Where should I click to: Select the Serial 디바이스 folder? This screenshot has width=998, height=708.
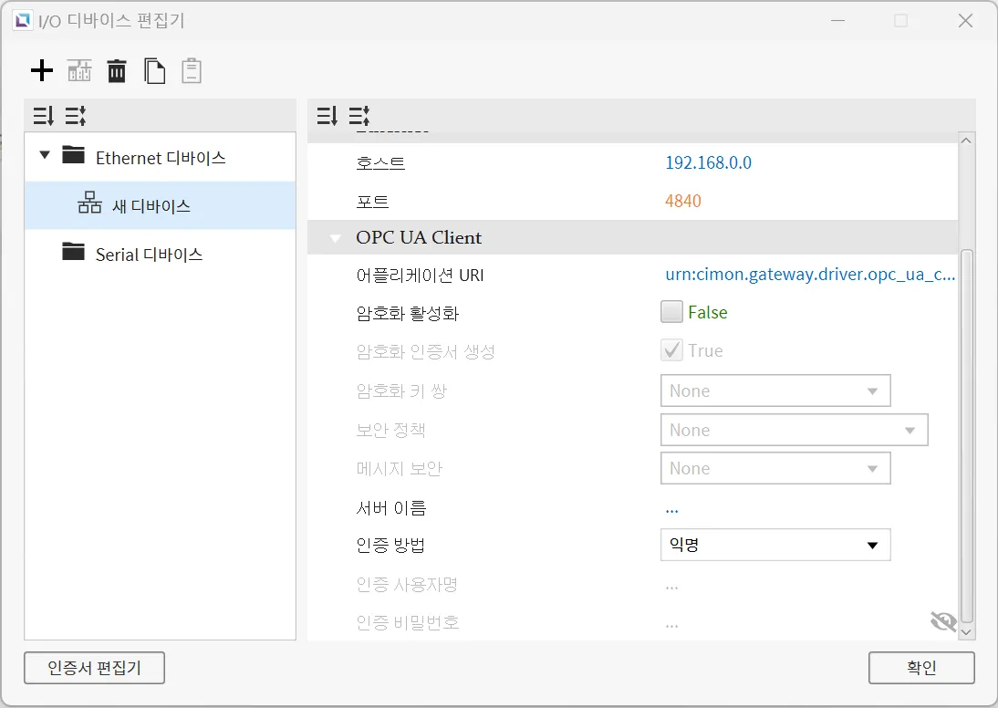click(149, 255)
